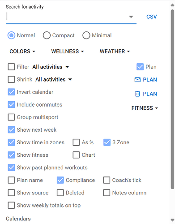Expand the WEATHER dropdown
The image size is (175, 224).
tap(115, 52)
